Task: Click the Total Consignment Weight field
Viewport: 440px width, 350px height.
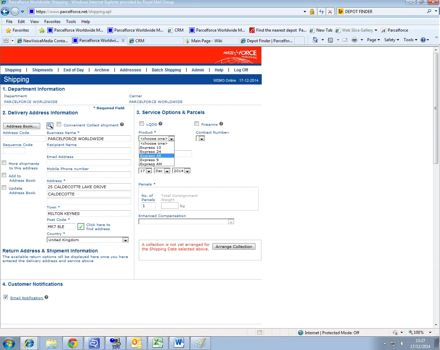Action: (x=170, y=206)
